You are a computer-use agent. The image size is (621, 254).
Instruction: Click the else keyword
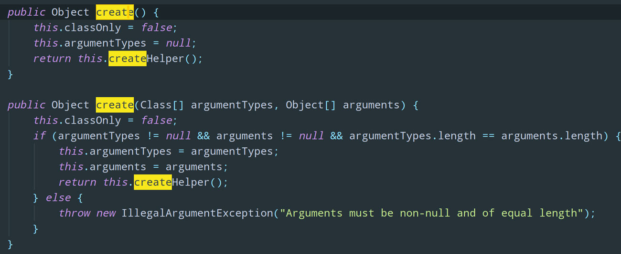point(58,198)
